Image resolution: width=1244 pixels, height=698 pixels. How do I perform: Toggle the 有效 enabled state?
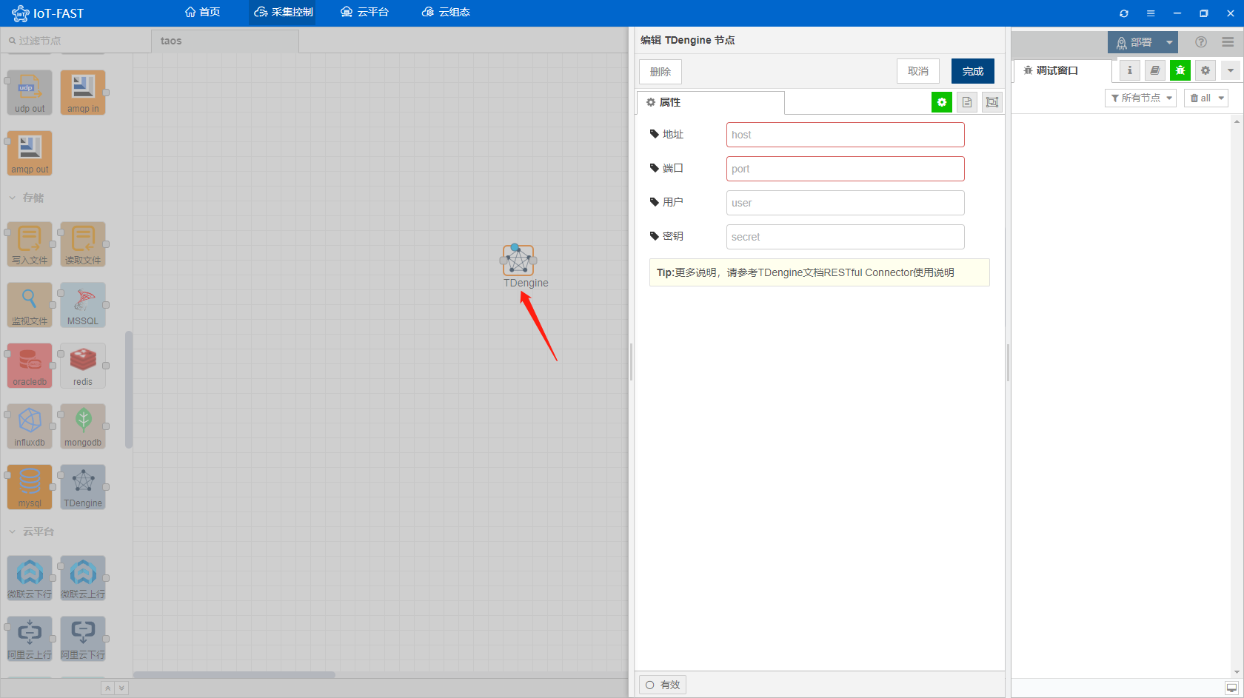(663, 685)
